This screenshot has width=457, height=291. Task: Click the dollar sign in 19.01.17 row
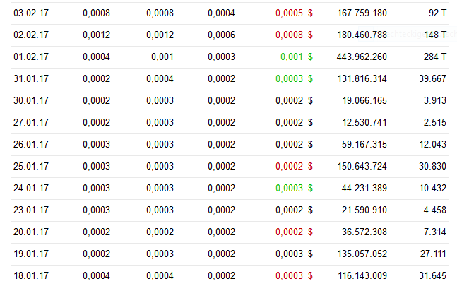coord(310,254)
